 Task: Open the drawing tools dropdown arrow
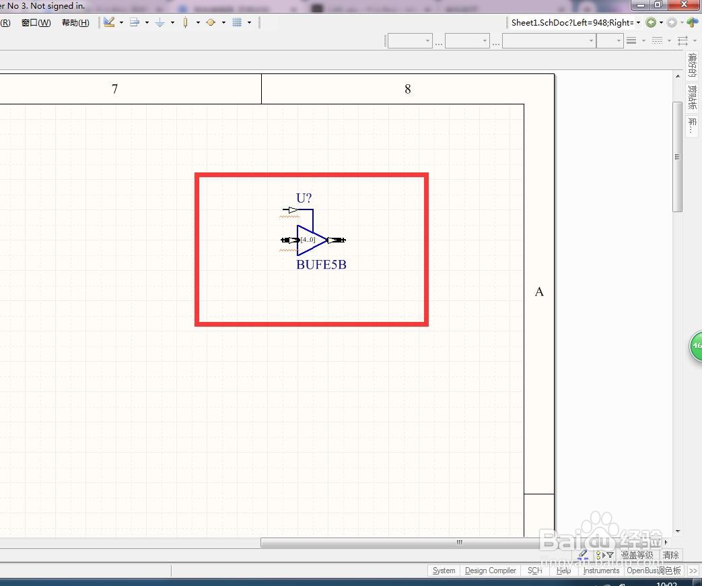pyautogui.click(x=121, y=22)
